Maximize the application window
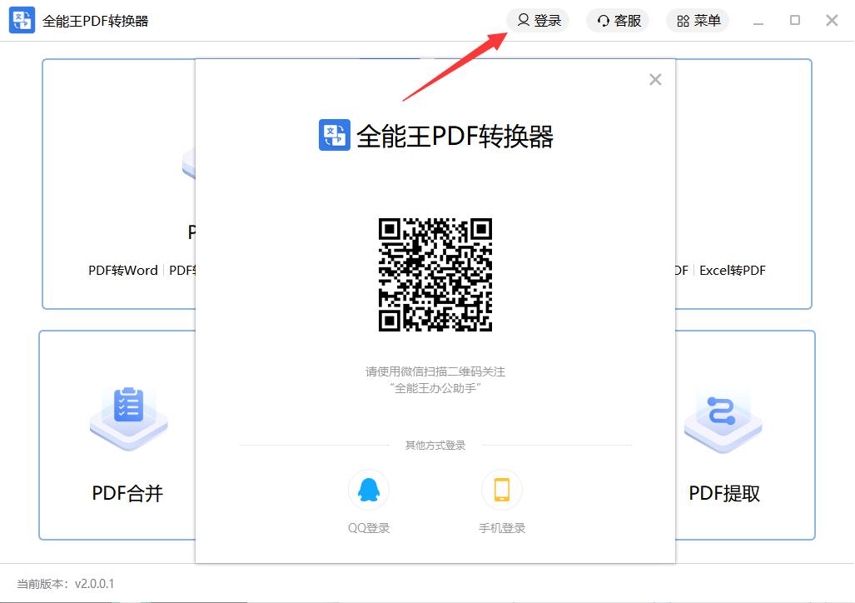 [x=794, y=21]
